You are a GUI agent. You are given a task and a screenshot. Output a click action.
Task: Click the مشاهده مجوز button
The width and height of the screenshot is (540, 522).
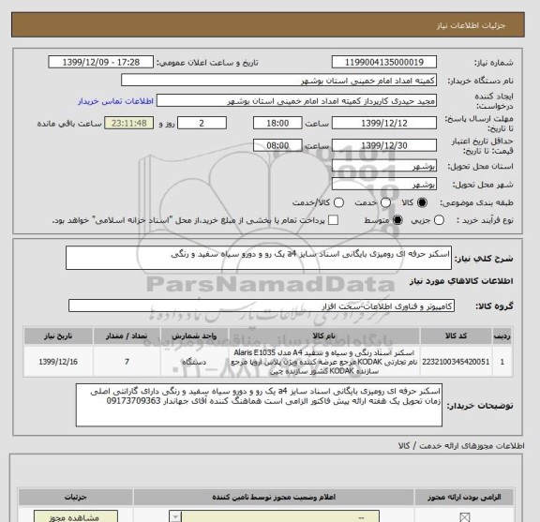click(76, 516)
